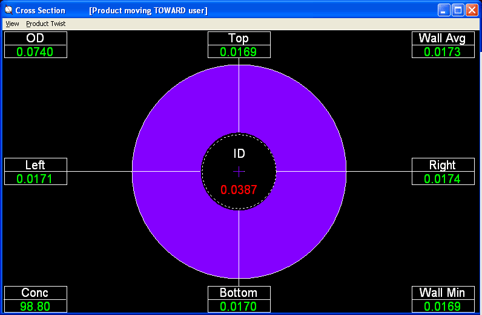Minimize the Cross Section window

click(444, 10)
